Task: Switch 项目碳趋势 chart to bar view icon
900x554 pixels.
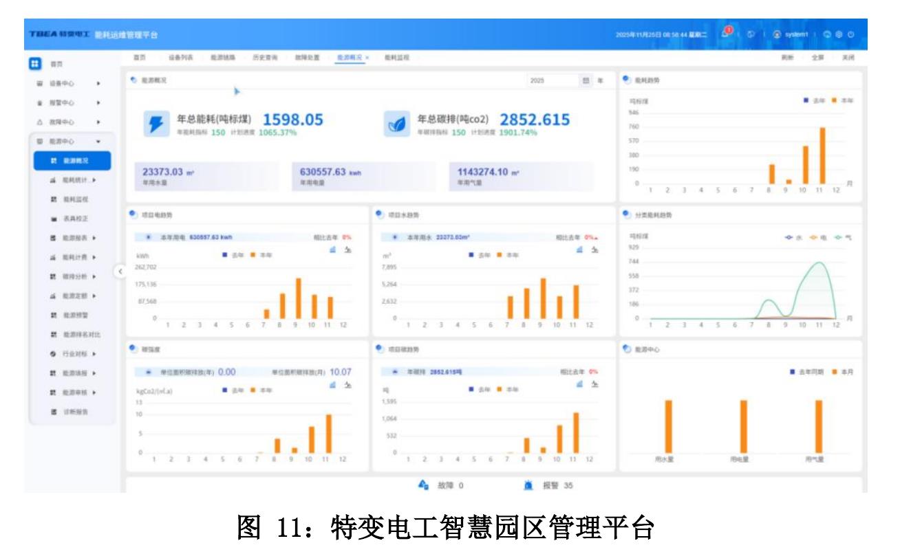Action: pyautogui.click(x=579, y=384)
